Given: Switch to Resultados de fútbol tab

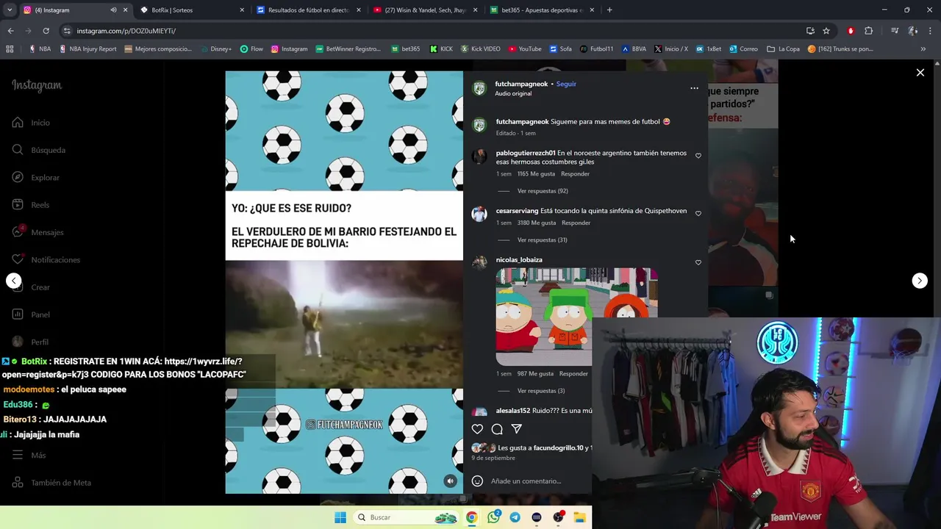Looking at the screenshot, I should [307, 10].
